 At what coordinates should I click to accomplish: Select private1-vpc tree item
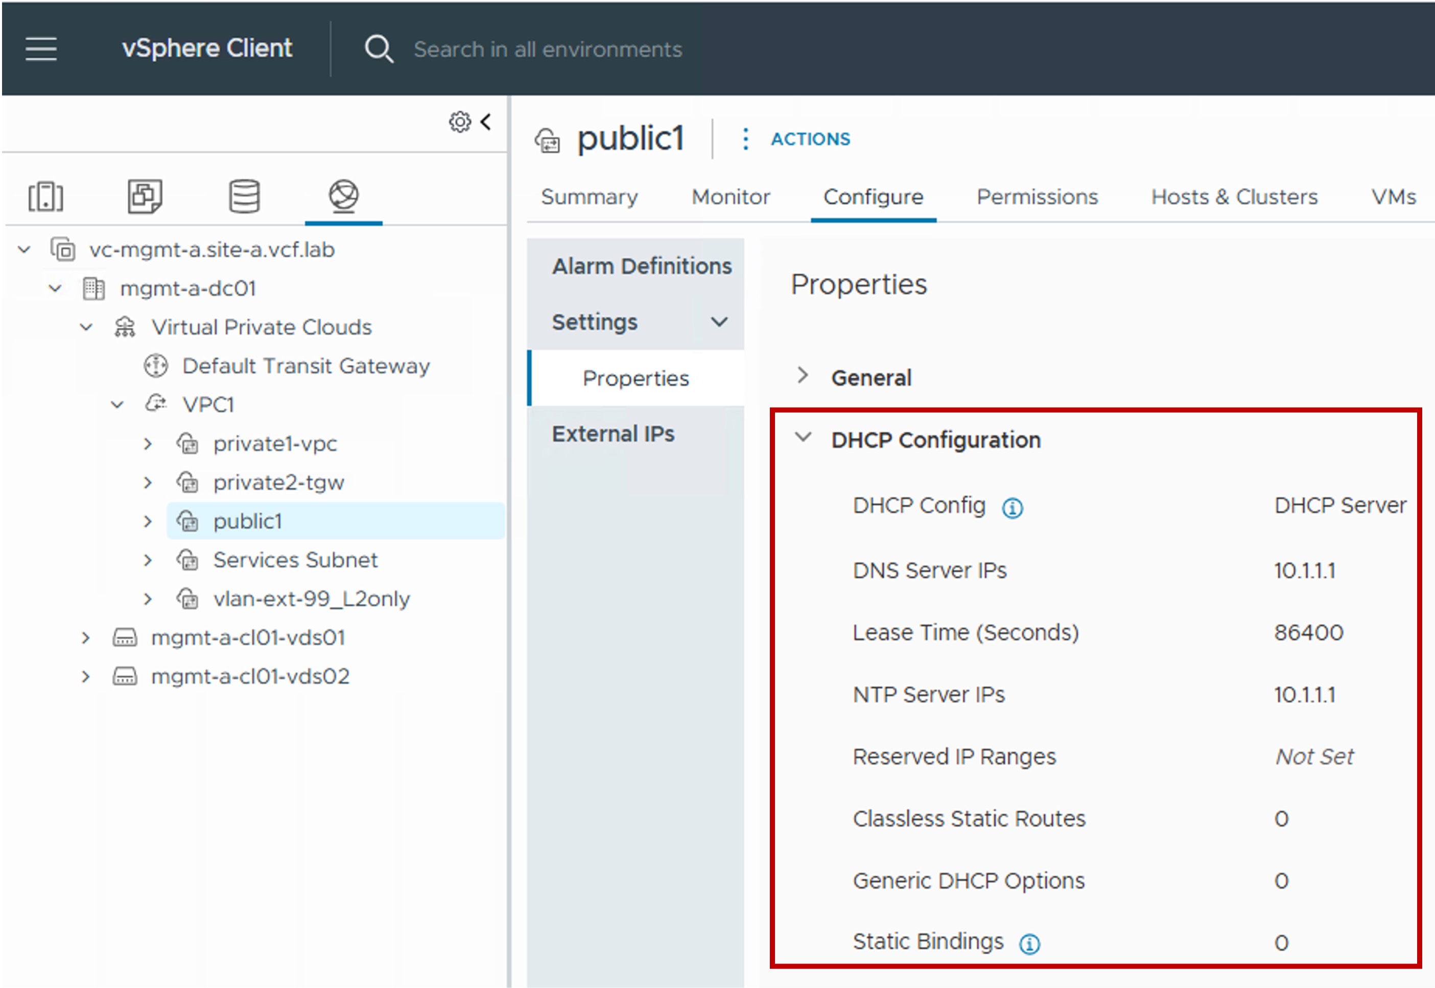275,443
